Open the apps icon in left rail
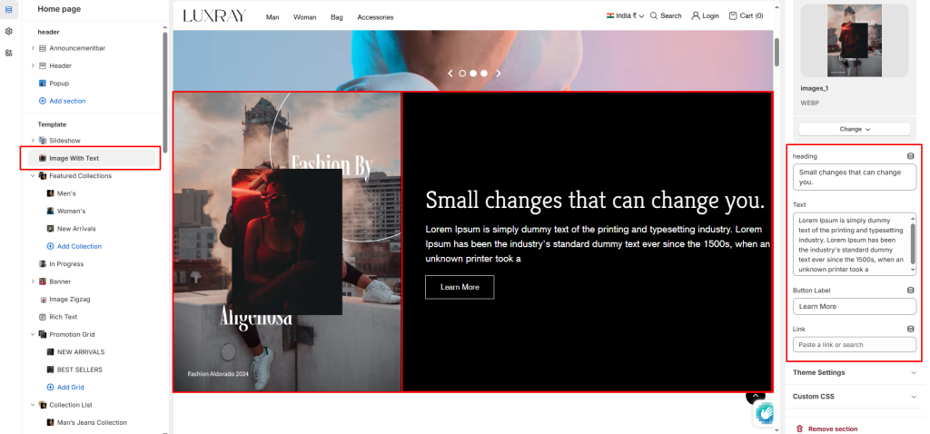The width and height of the screenshot is (930, 434). [x=8, y=53]
